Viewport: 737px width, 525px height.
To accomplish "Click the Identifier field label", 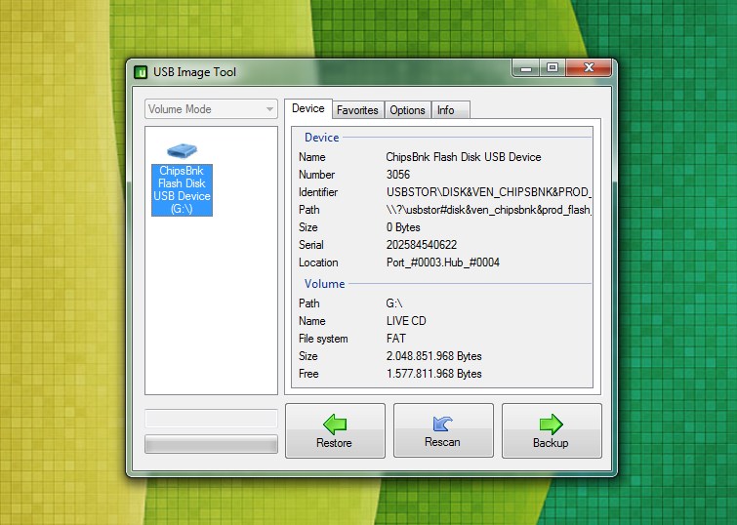I will (318, 192).
